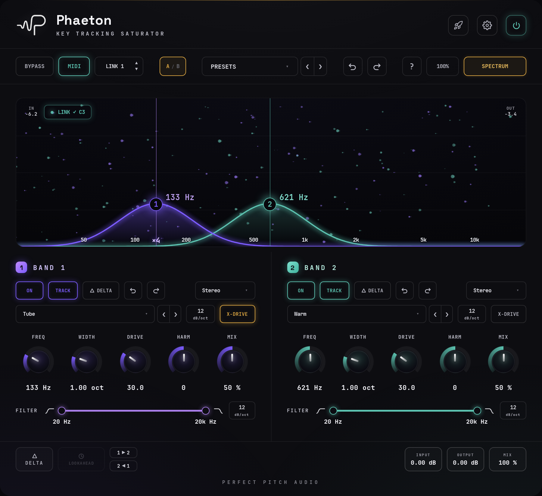Change Band 2 slope 12 dB/oct selector
Image resolution: width=542 pixels, height=496 pixels.
tap(472, 314)
